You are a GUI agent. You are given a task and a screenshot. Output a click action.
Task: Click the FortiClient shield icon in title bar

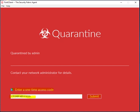pyautogui.click(x=2, y=2)
